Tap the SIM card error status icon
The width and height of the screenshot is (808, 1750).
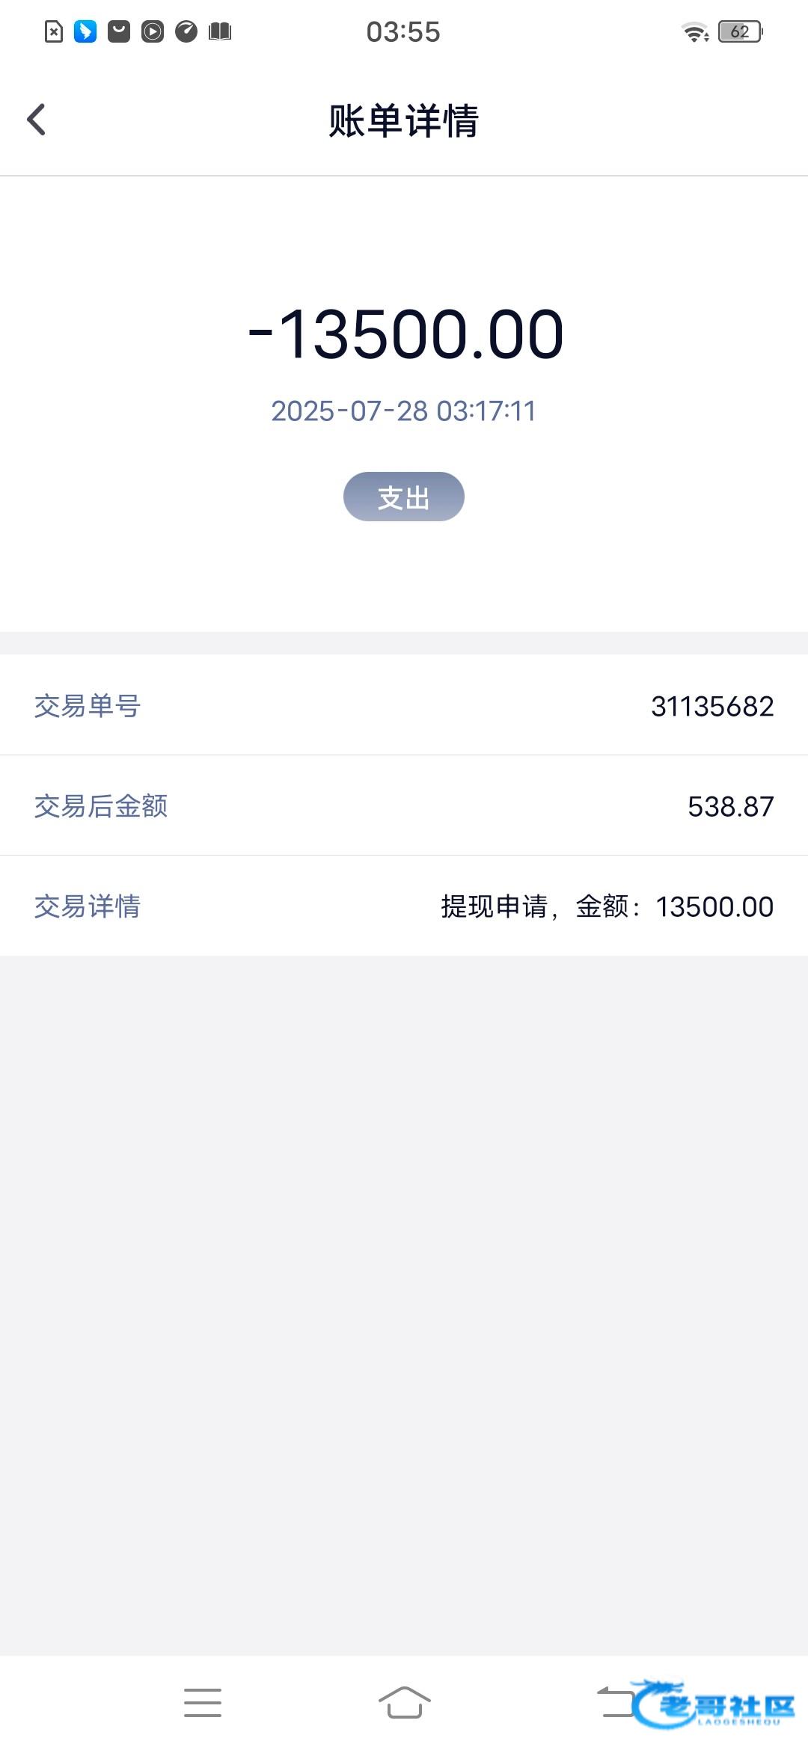(54, 31)
